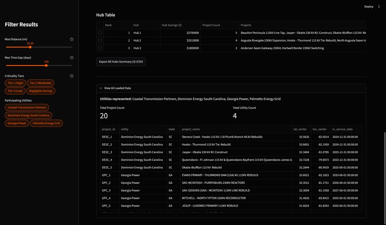
Task: Sort Hub Table by Hub column header
Action: (x=146, y=25)
